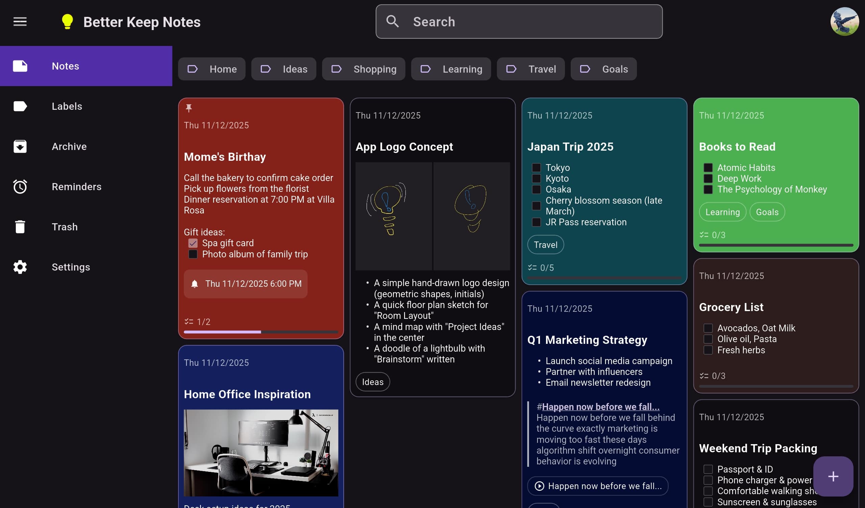Uncheck the Spa gift card checkbox

(193, 243)
